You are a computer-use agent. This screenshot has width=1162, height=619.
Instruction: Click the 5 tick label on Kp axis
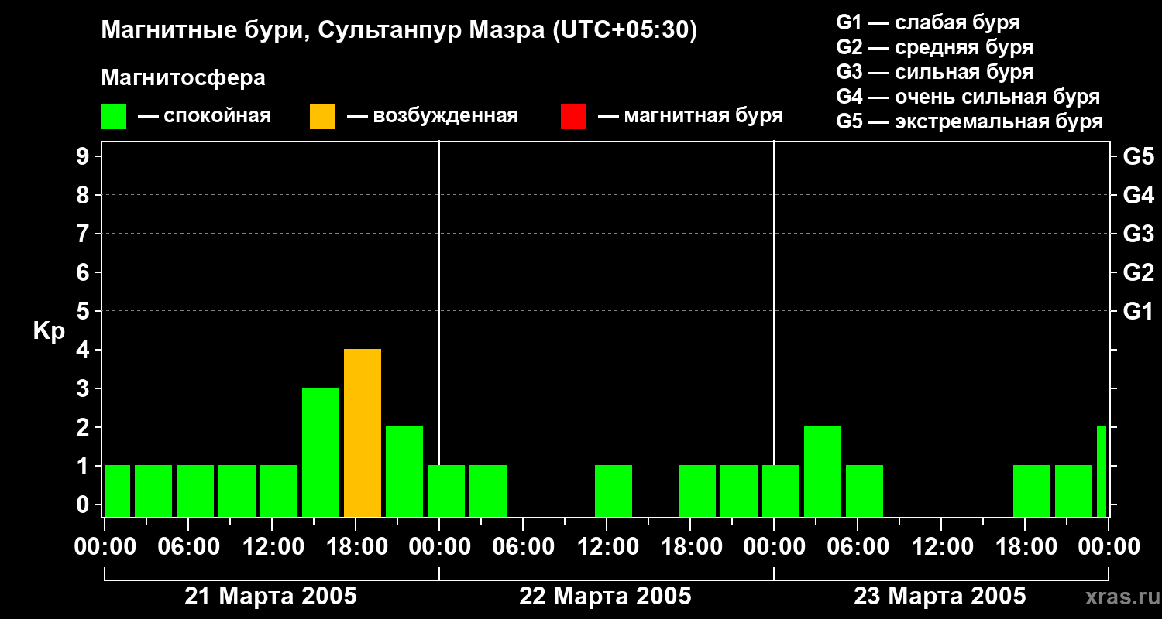[x=84, y=312]
